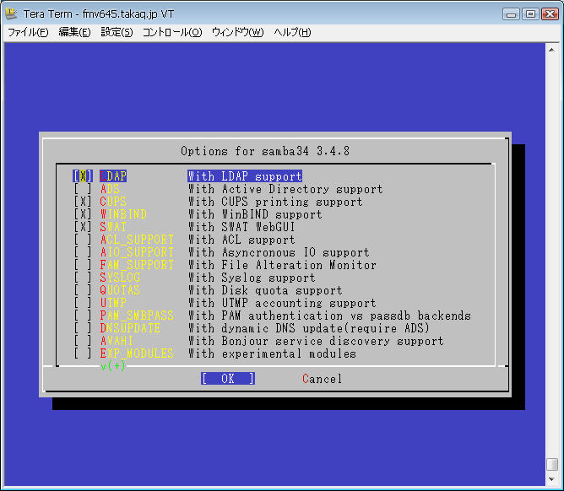Open the ヘルプ(H) menu
Screen dimensions: 564x491
click(x=292, y=32)
